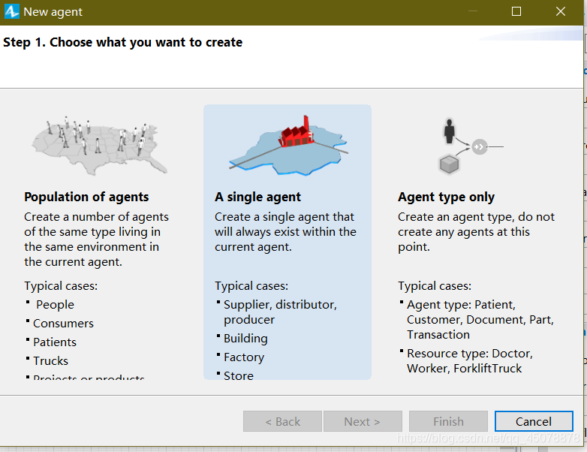Screen dimensions: 587x452
Task: Click the 'Step 1. Choose what you want to create' header
Action: 123,42
